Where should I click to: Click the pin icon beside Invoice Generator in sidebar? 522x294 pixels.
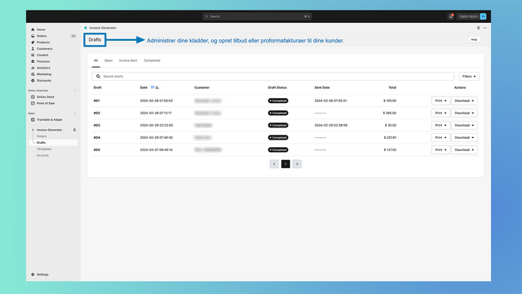[74, 130]
